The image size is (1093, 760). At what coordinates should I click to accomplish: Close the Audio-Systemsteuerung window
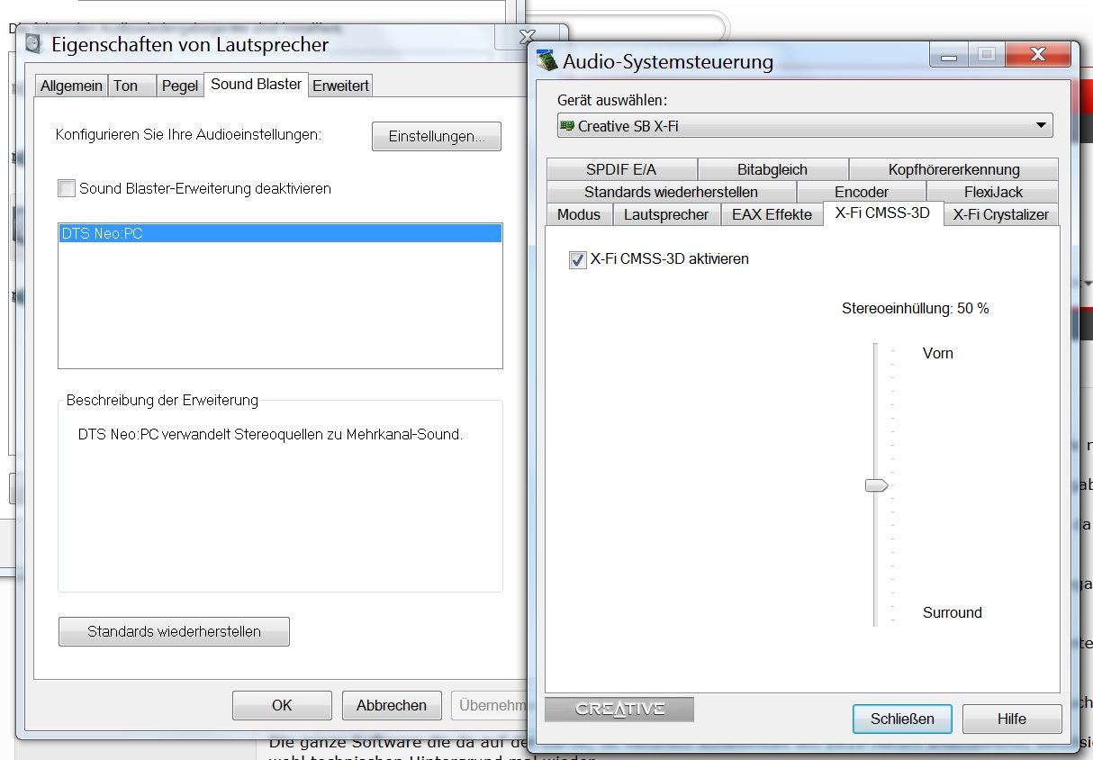(x=1038, y=56)
